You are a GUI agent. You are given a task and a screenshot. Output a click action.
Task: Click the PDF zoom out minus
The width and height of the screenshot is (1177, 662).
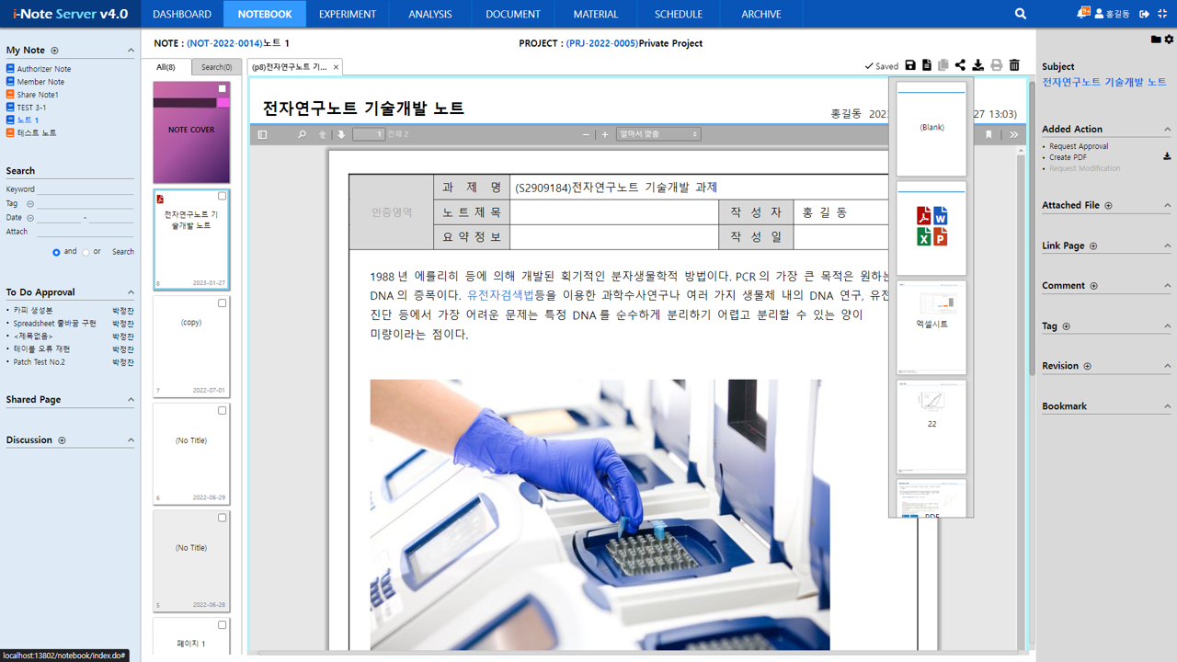[586, 134]
